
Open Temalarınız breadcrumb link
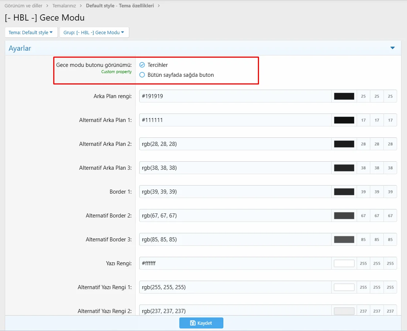click(64, 6)
